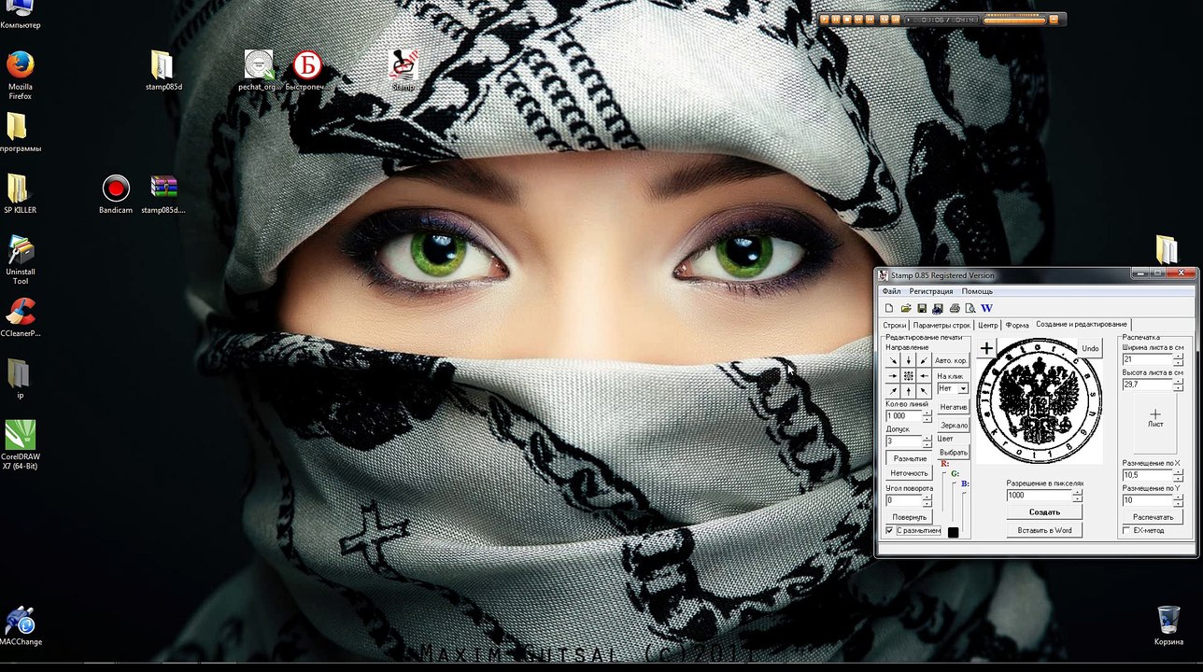Click the down-left diagonal direction arrow
This screenshot has height=672, width=1203.
(x=924, y=360)
